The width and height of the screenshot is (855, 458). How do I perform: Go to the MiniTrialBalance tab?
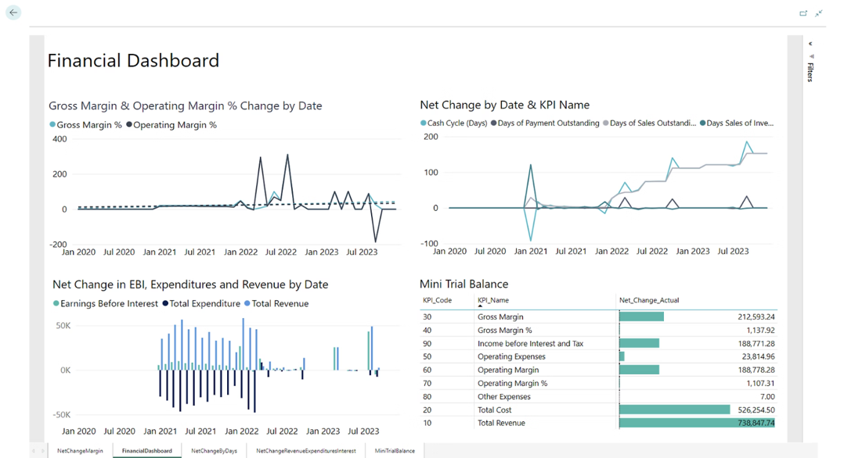pos(395,451)
